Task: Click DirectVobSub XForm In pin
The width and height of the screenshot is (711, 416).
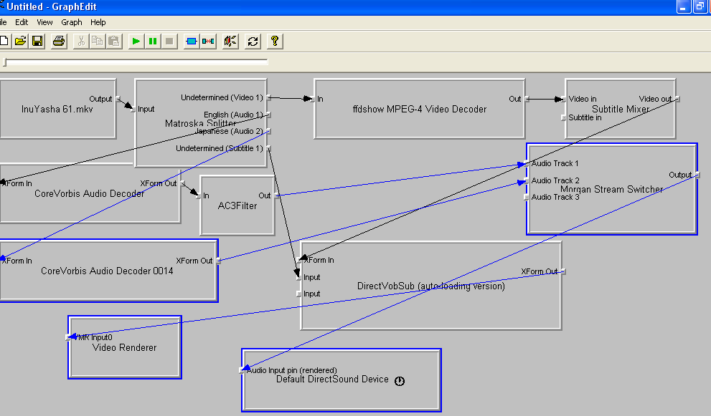Action: pyautogui.click(x=298, y=261)
